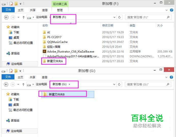Go back in F: window

[6, 17]
